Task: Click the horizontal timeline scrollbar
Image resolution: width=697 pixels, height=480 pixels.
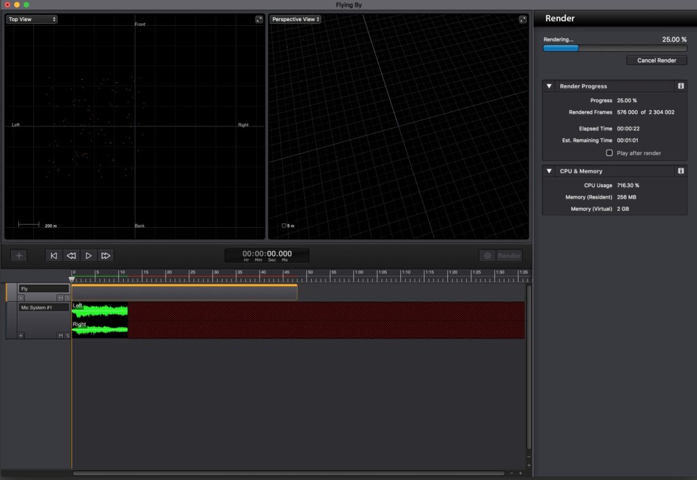Action: 289,473
